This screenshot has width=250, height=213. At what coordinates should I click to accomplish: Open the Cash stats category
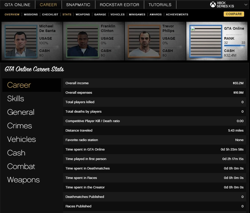[x=16, y=153]
